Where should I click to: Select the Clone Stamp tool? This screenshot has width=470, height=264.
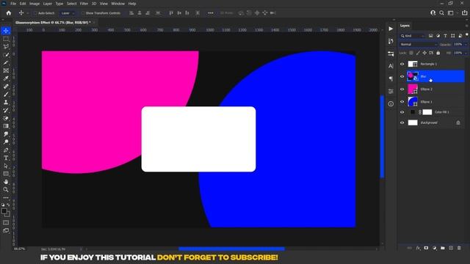(x=6, y=103)
